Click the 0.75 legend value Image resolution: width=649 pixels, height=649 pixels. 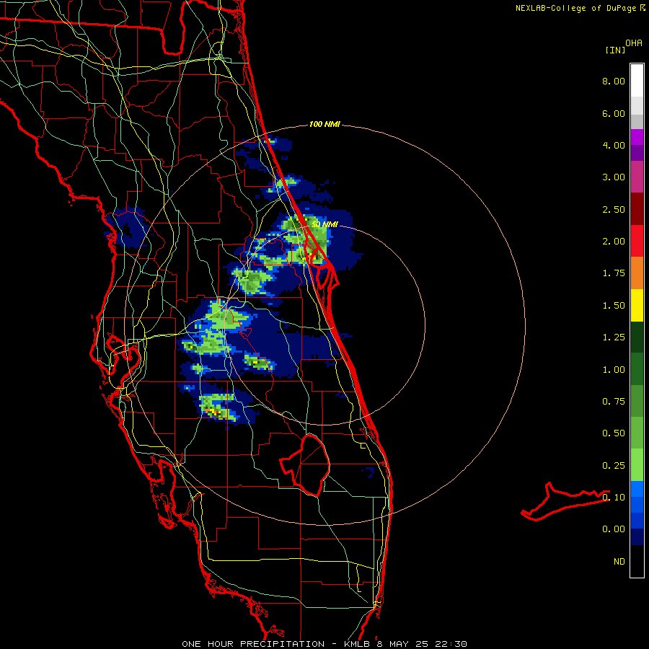coord(614,402)
